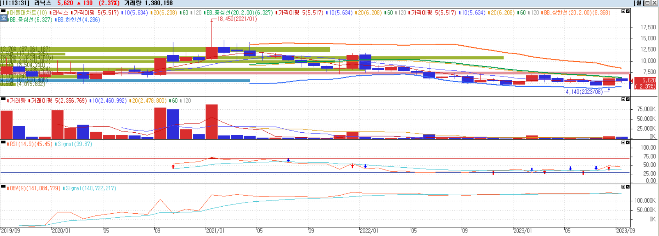This screenshot has width=659, height=236.
Task: Maximize the volume panel
Action: tap(624, 99)
